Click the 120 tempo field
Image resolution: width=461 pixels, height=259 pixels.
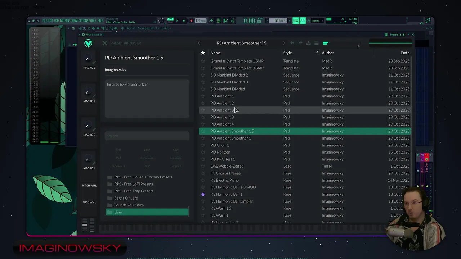coord(200,21)
